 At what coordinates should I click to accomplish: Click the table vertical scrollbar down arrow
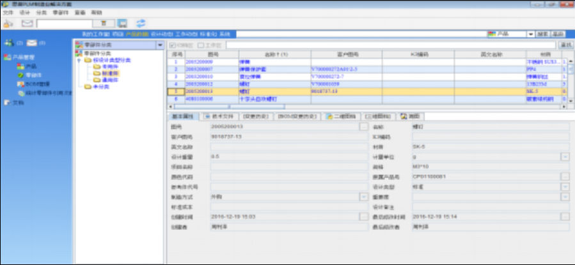click(x=571, y=100)
